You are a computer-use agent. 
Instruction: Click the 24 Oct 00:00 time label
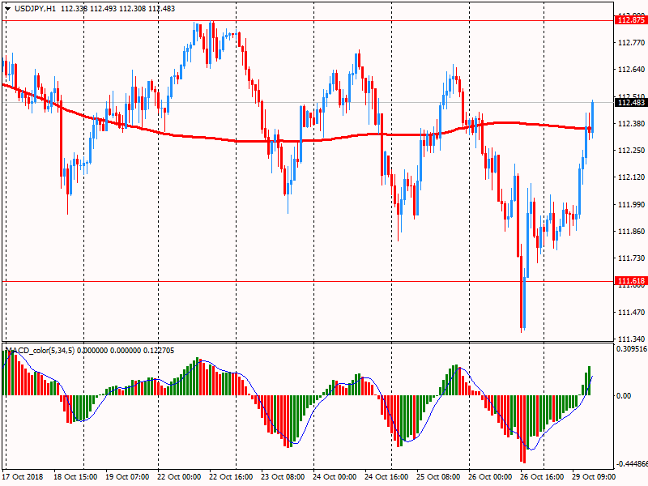tap(335, 477)
